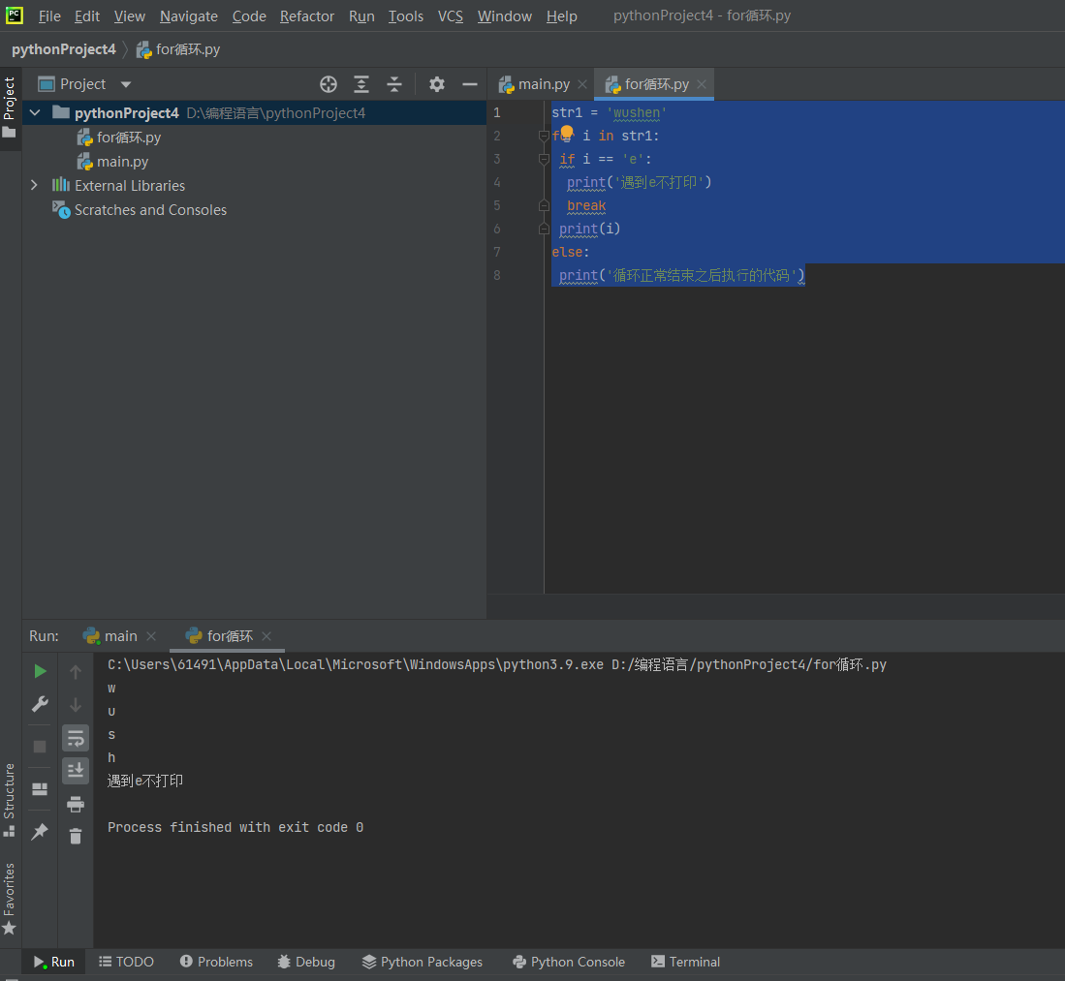Rerun the script with green play button
This screenshot has width=1065, height=981.
tap(40, 671)
